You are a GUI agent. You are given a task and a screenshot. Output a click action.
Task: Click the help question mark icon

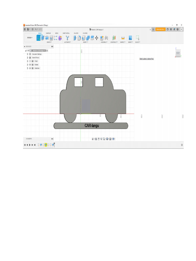(x=178, y=29)
